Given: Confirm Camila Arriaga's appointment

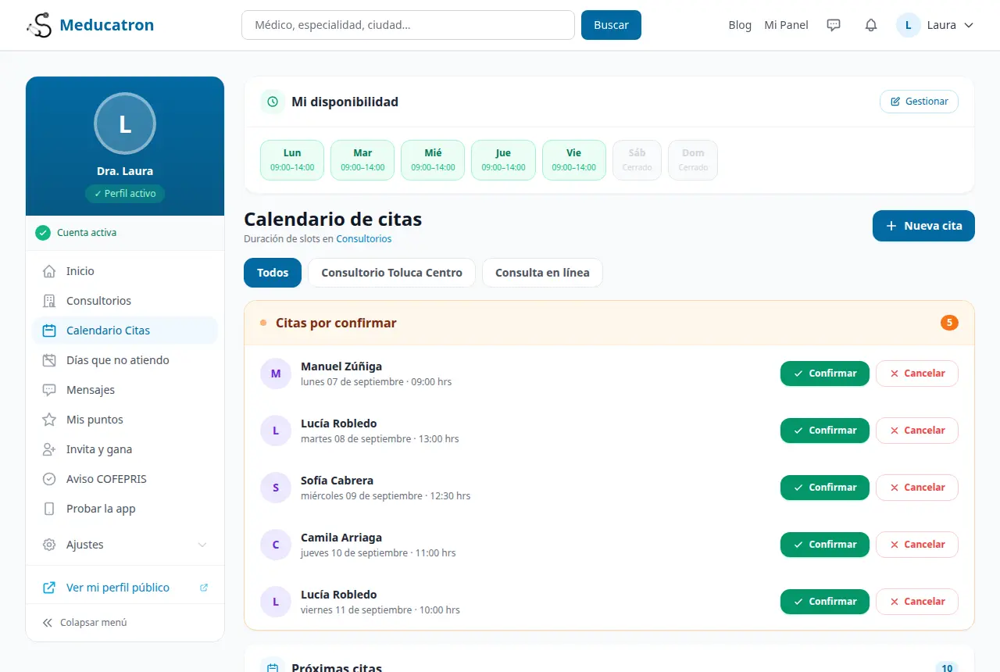Looking at the screenshot, I should [x=824, y=545].
